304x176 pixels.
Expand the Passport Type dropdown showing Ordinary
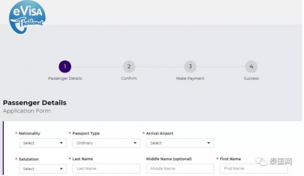pos(106,143)
